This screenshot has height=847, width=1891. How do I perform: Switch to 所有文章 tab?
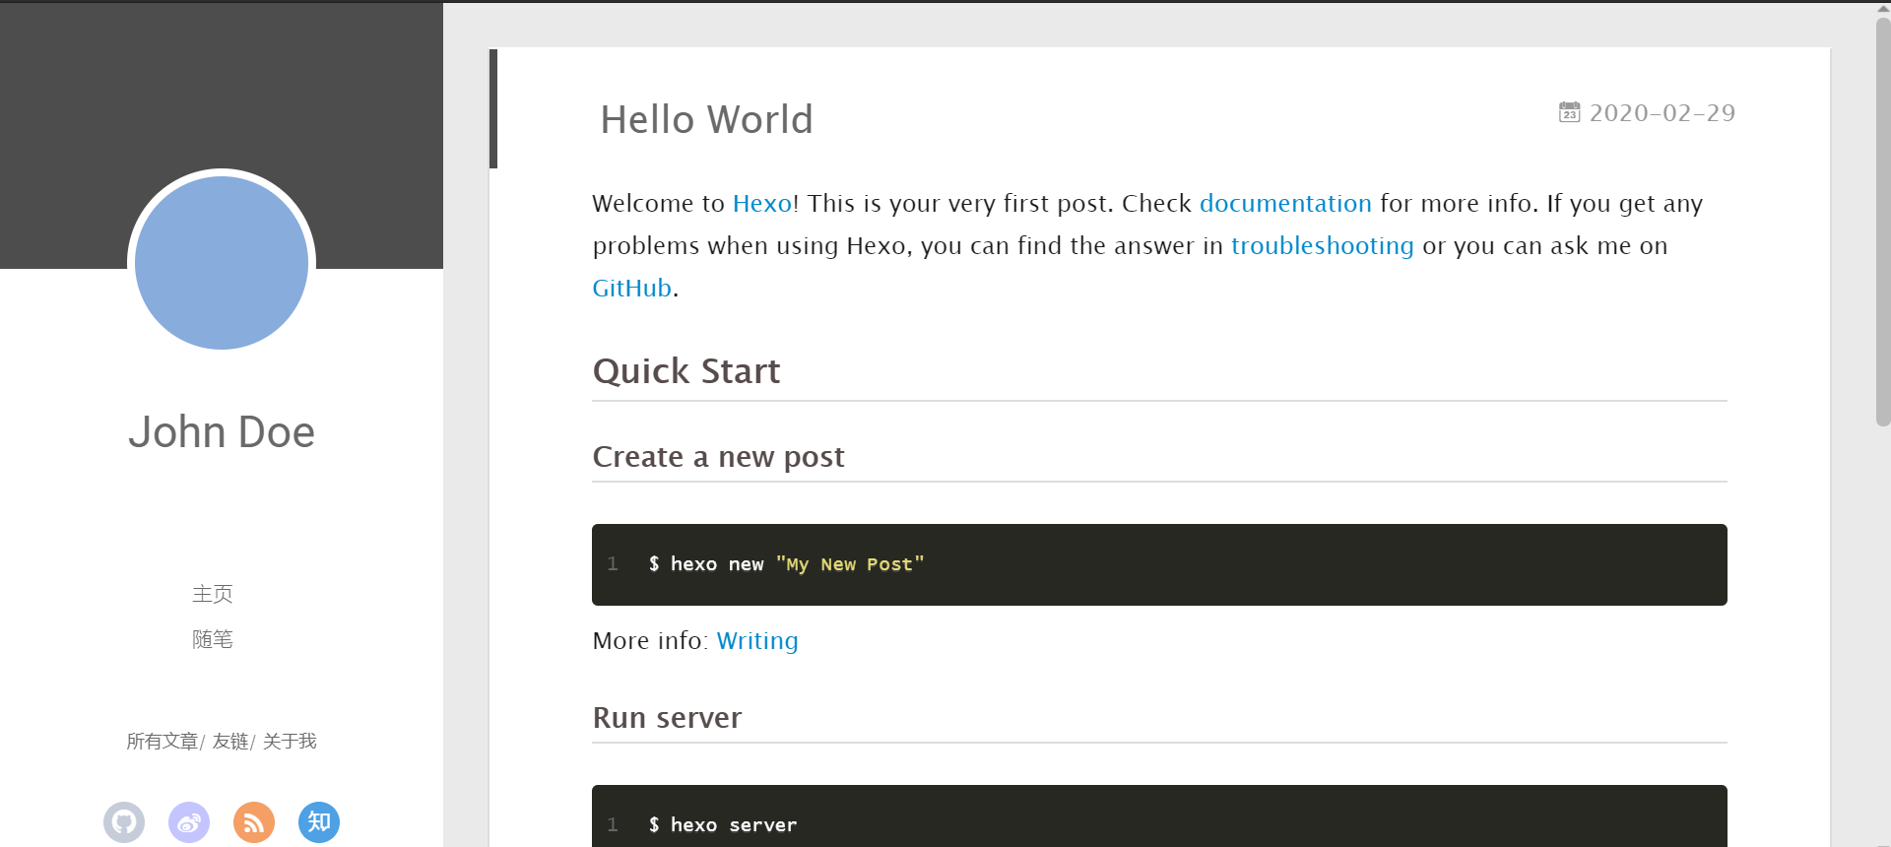click(163, 742)
